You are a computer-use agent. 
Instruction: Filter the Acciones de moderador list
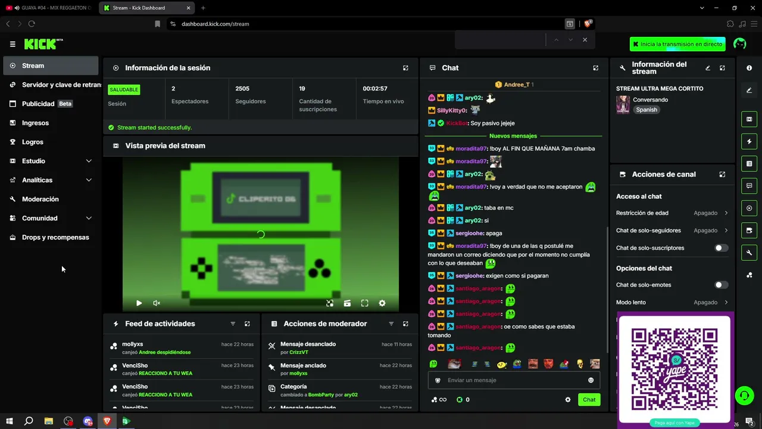point(391,324)
